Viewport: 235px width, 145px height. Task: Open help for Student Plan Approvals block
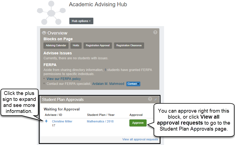[150, 99]
